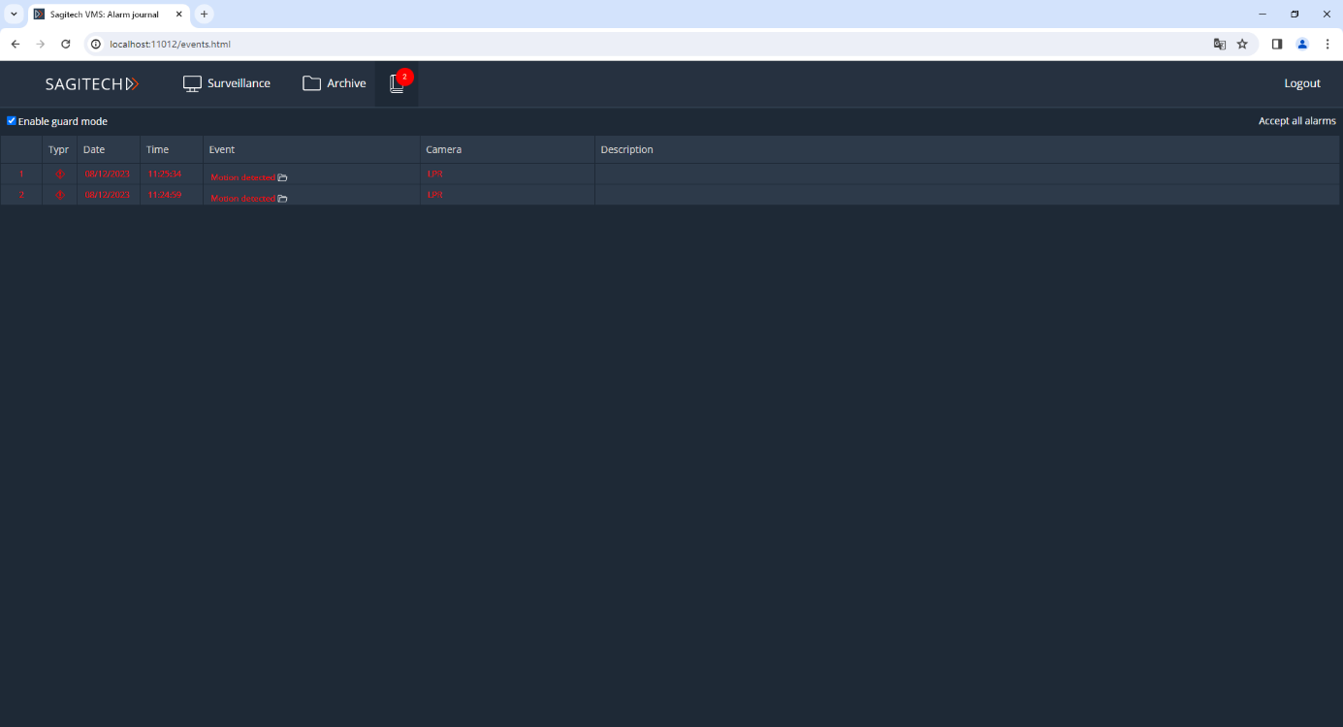Screen dimensions: 1343x727
Task: Go to the Archive section
Action: pos(335,83)
